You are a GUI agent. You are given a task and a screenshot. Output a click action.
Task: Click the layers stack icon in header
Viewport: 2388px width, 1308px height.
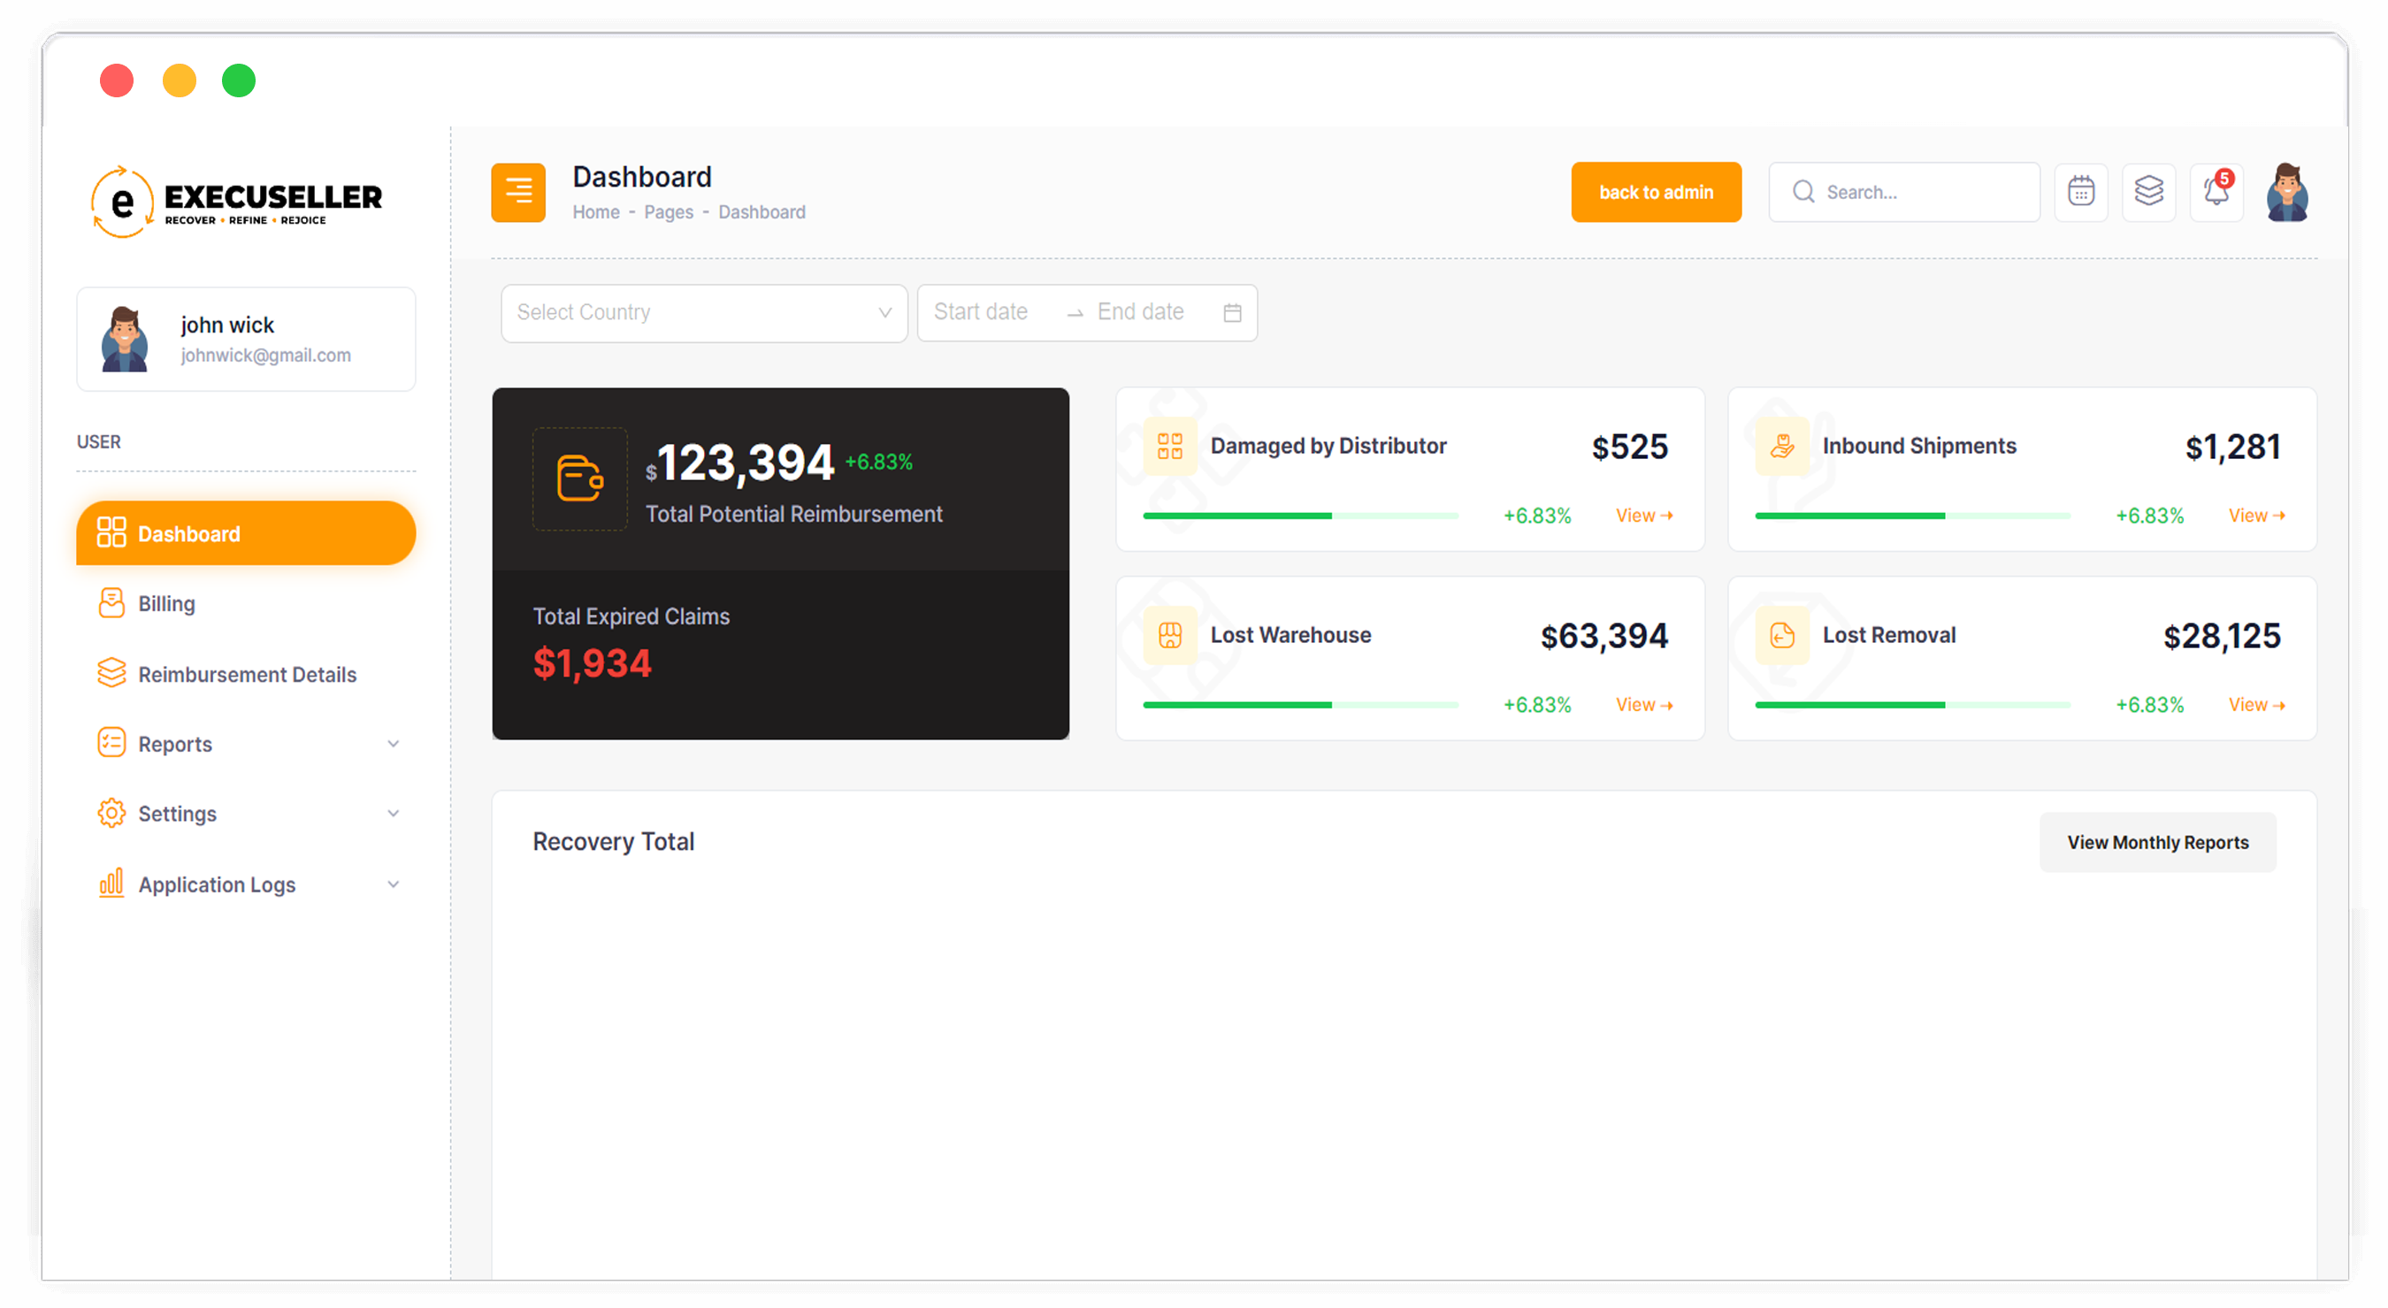tap(2149, 192)
